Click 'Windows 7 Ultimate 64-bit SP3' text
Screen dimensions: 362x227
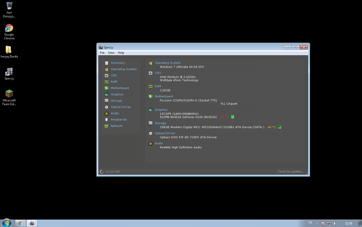pyautogui.click(x=182, y=67)
